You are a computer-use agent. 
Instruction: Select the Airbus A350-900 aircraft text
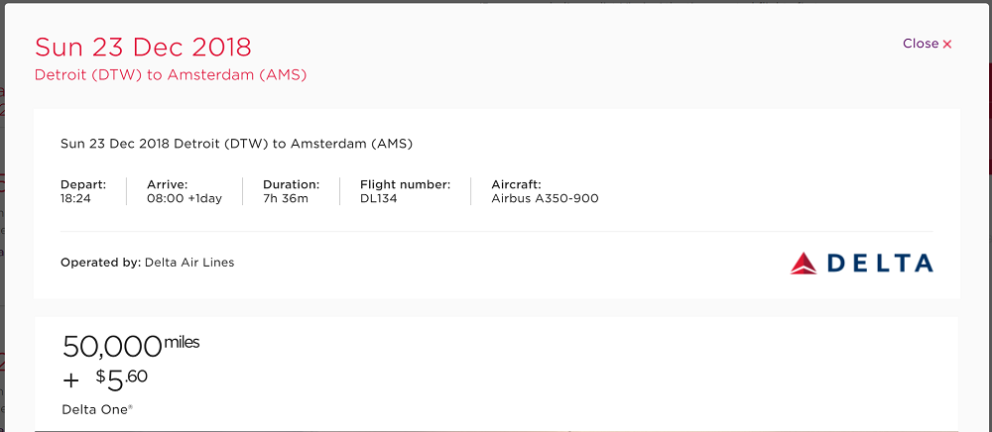545,198
